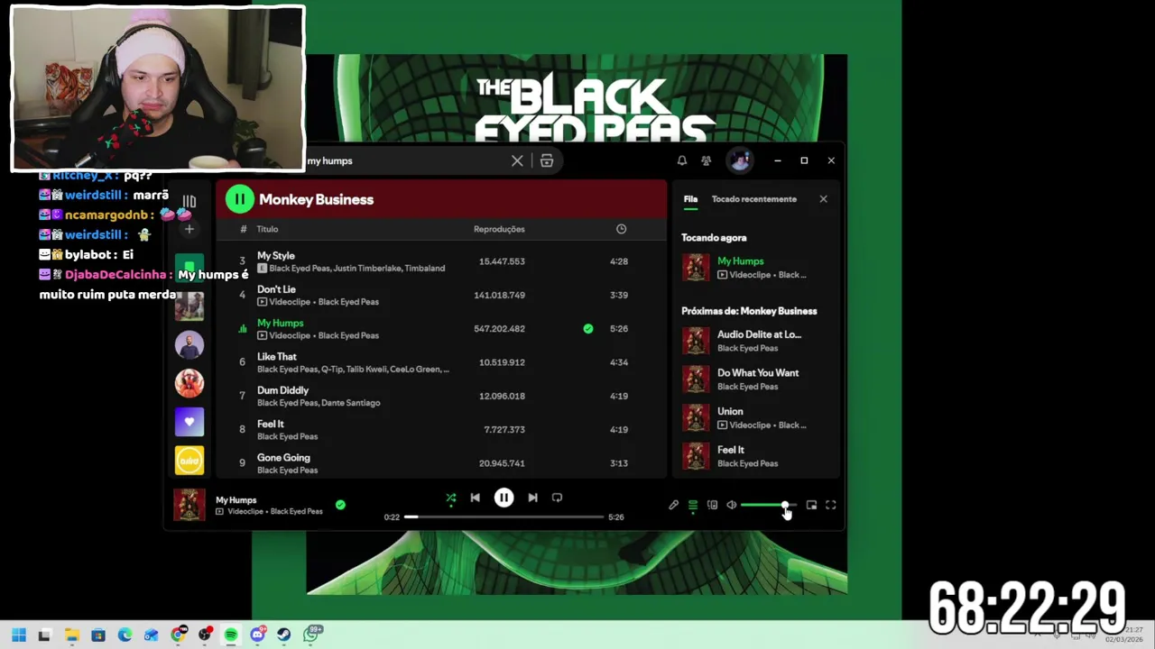Screen dimensions: 1155x649
Task: Open File Explorer from taskbar
Action: [71, 635]
